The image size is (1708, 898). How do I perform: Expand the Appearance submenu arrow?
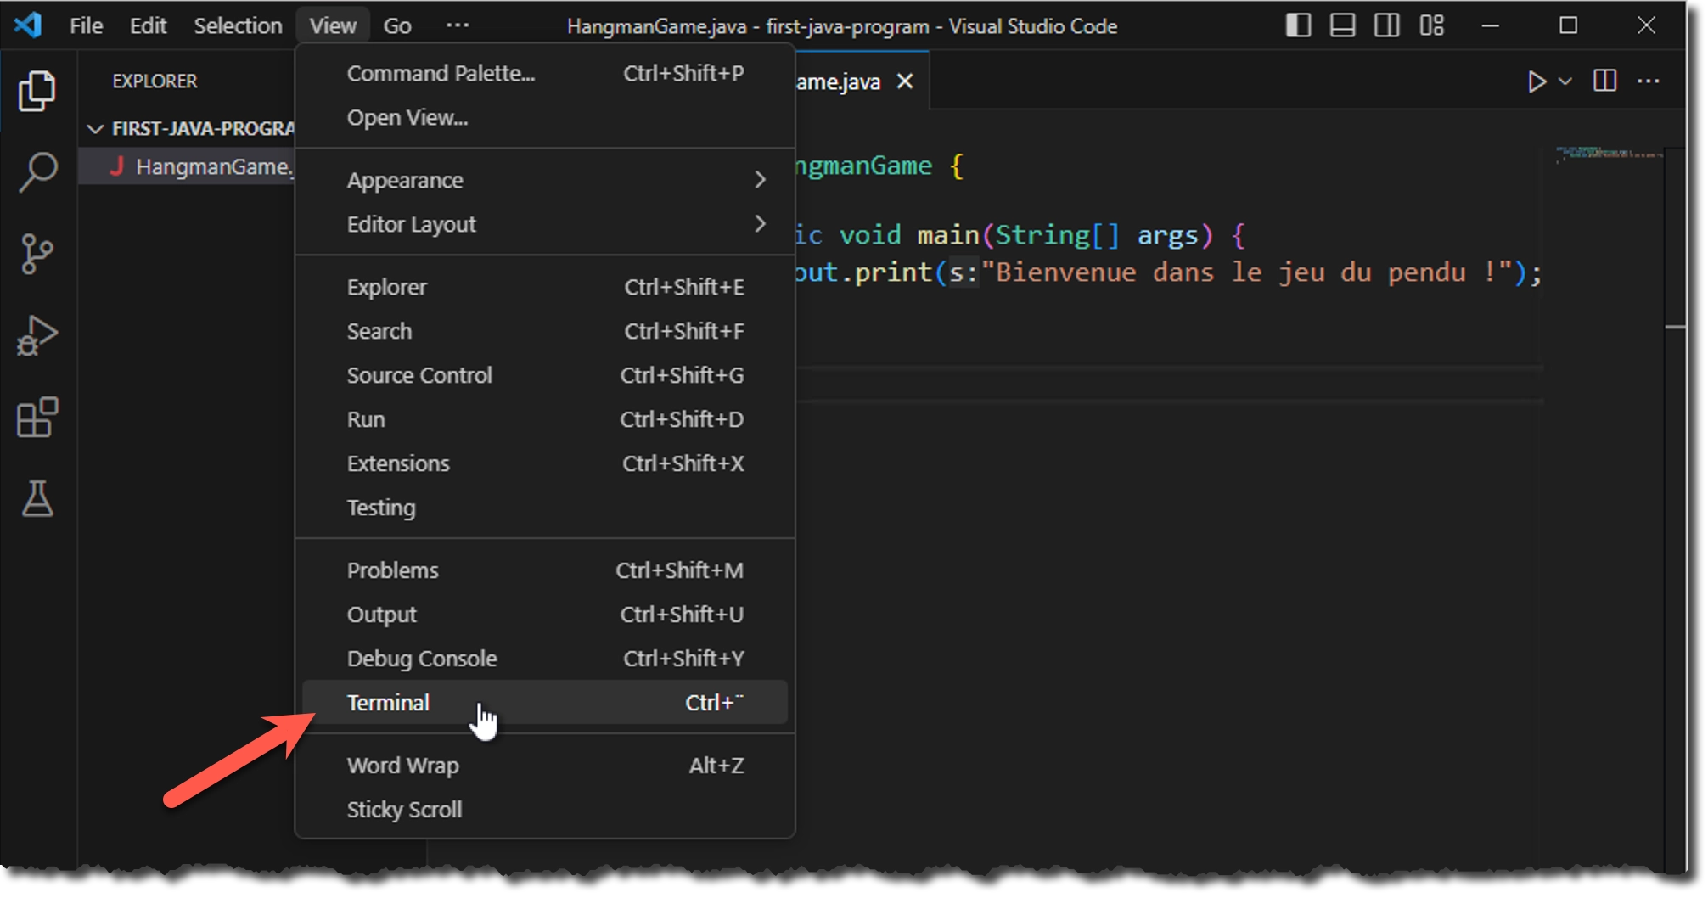point(760,180)
